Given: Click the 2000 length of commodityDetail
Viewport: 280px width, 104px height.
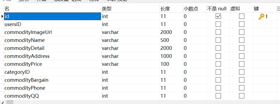Looking at the screenshot, I should [171, 48].
